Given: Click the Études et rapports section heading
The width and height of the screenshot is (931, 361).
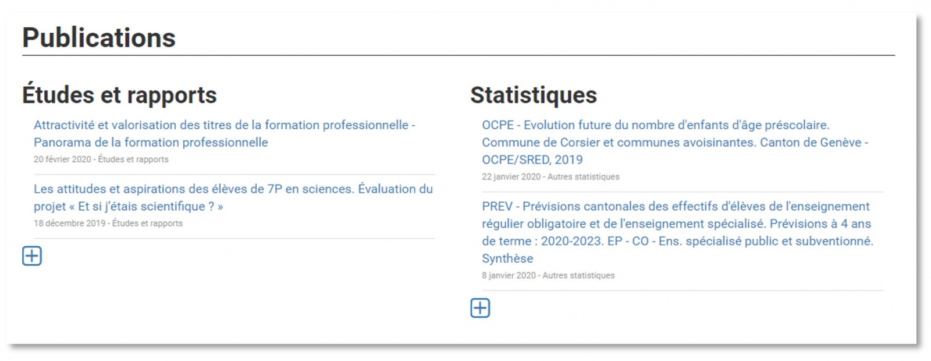Looking at the screenshot, I should [x=119, y=95].
